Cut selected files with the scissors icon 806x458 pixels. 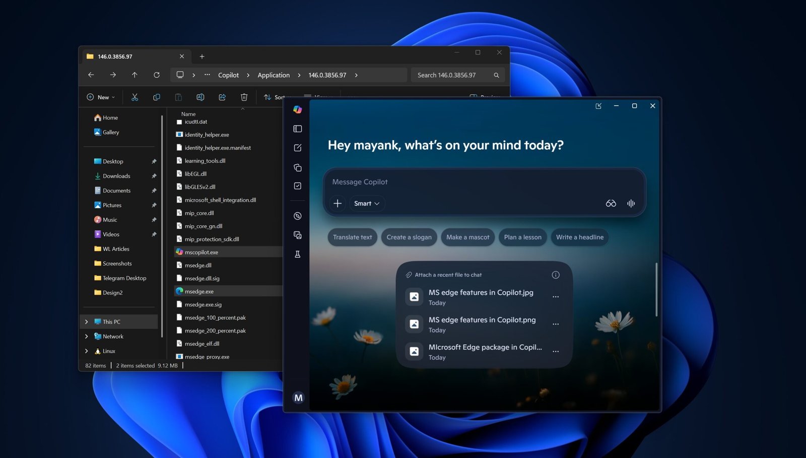click(x=135, y=97)
